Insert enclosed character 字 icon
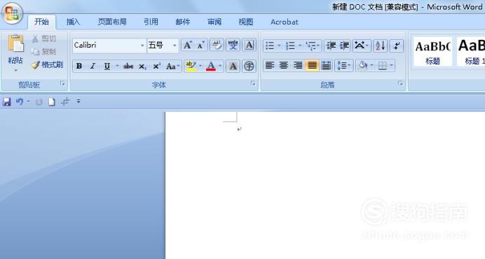This screenshot has width=485, height=259. (x=249, y=66)
